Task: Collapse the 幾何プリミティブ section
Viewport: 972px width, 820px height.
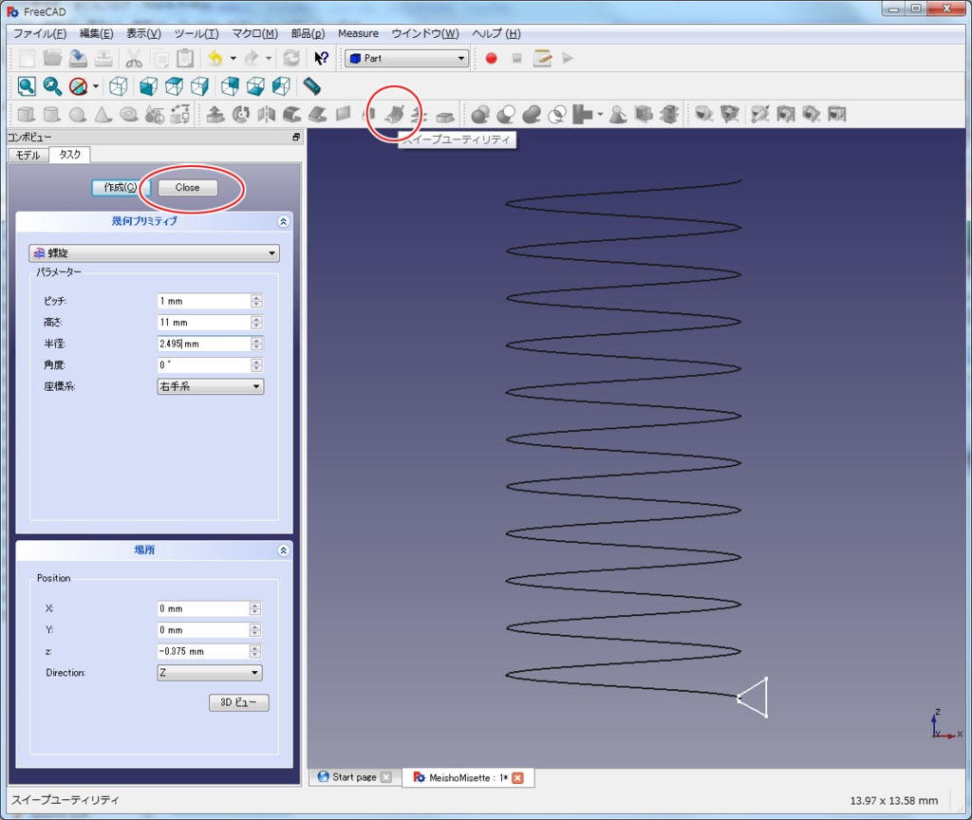Action: click(283, 221)
